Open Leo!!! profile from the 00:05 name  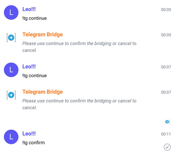[x=29, y=9]
